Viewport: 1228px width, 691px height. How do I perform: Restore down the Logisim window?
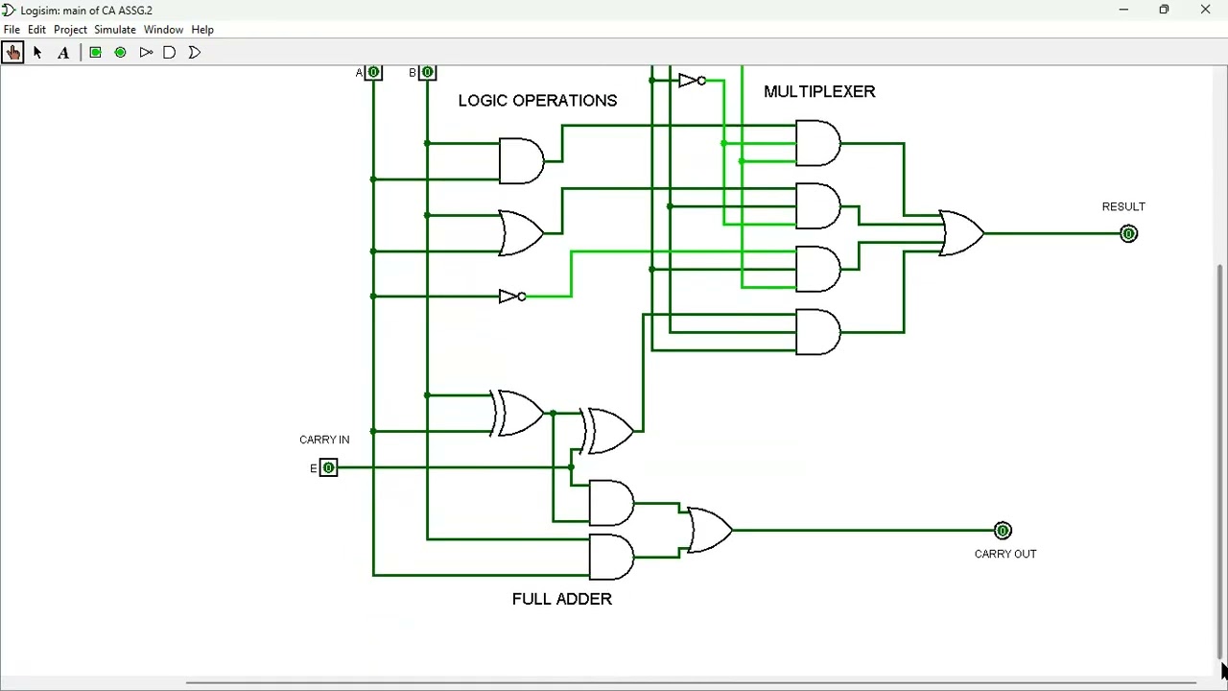point(1164,11)
